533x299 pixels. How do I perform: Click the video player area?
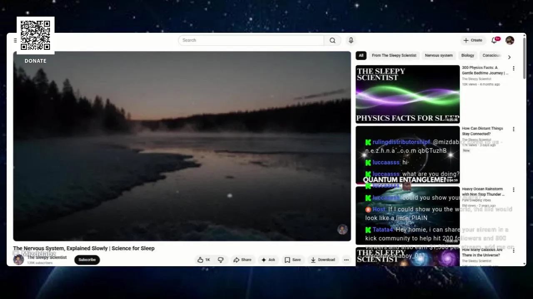[x=182, y=146]
